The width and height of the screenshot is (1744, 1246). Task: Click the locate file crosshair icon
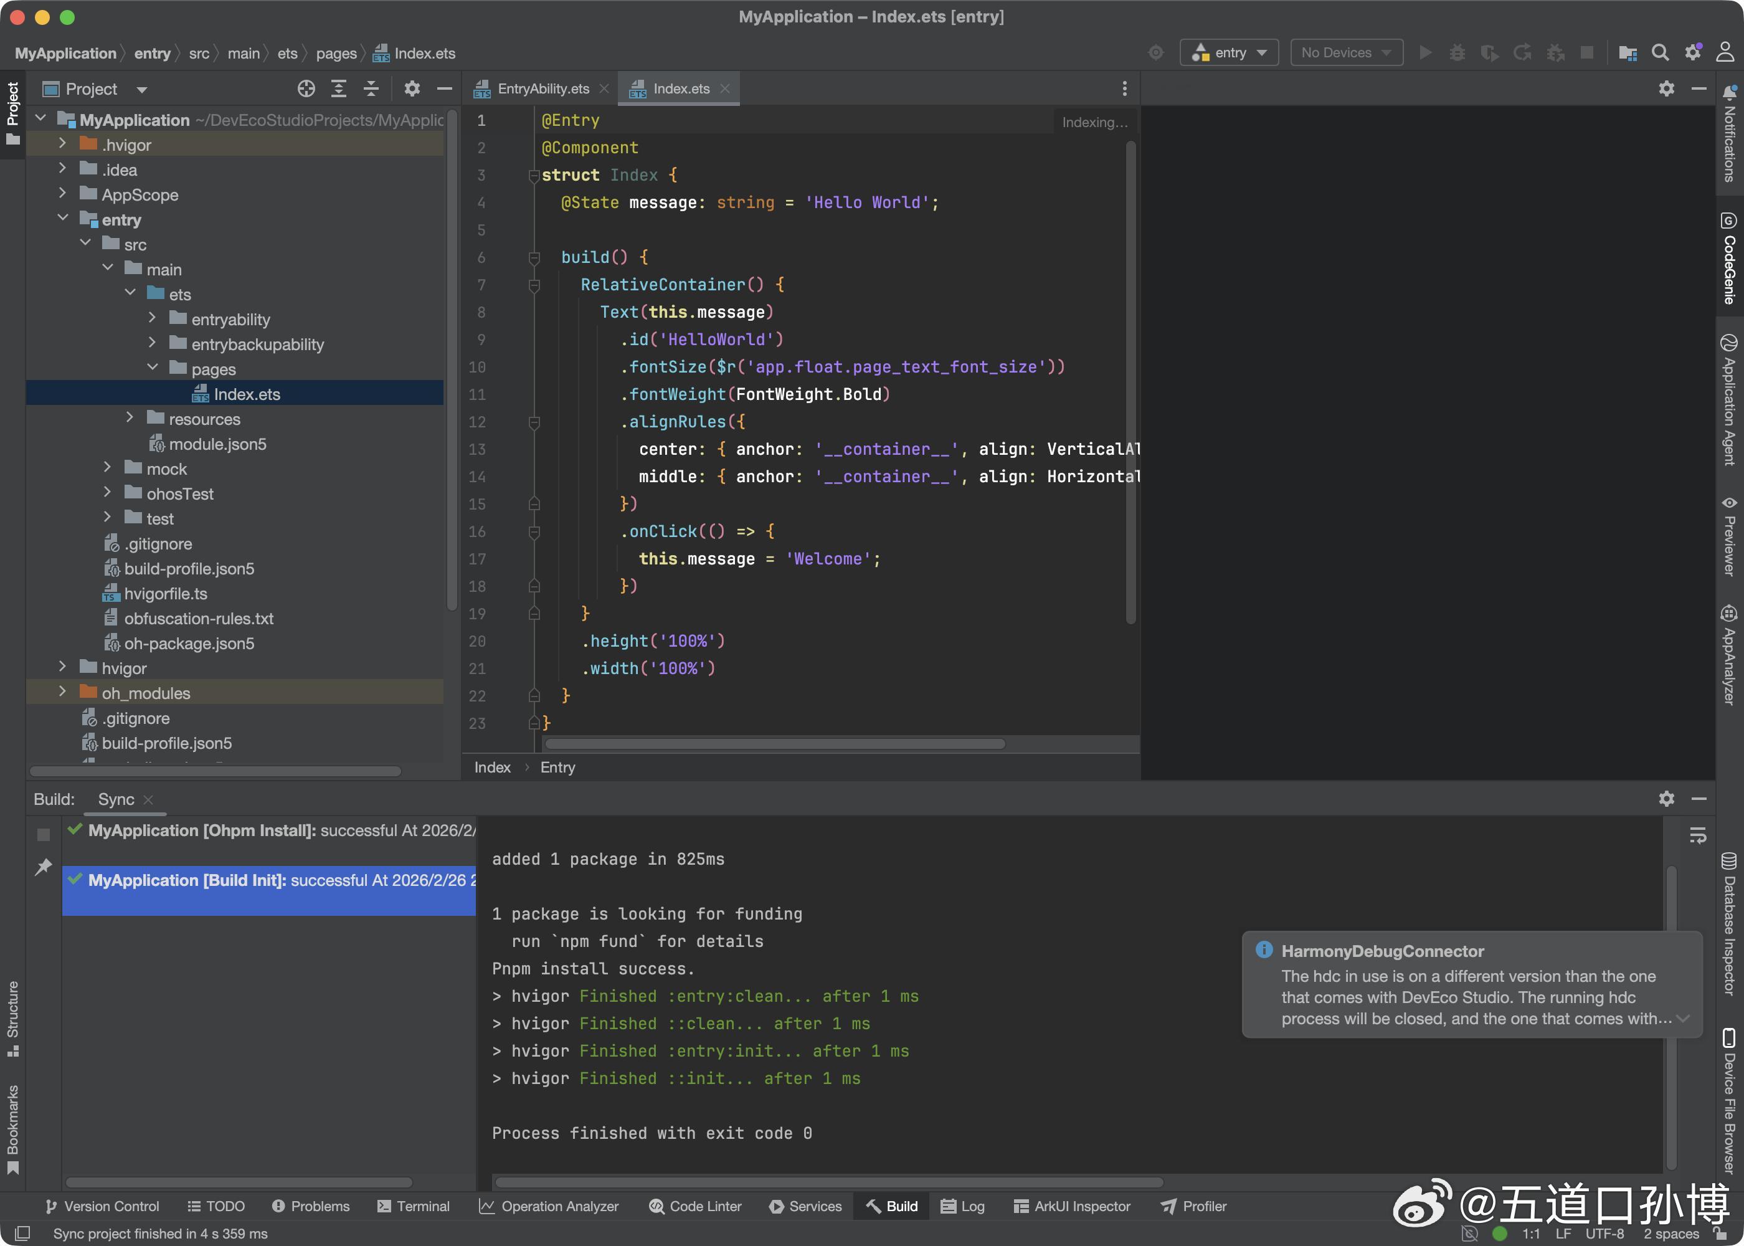306,89
